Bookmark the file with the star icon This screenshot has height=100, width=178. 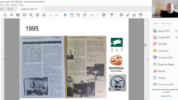[5, 15]
